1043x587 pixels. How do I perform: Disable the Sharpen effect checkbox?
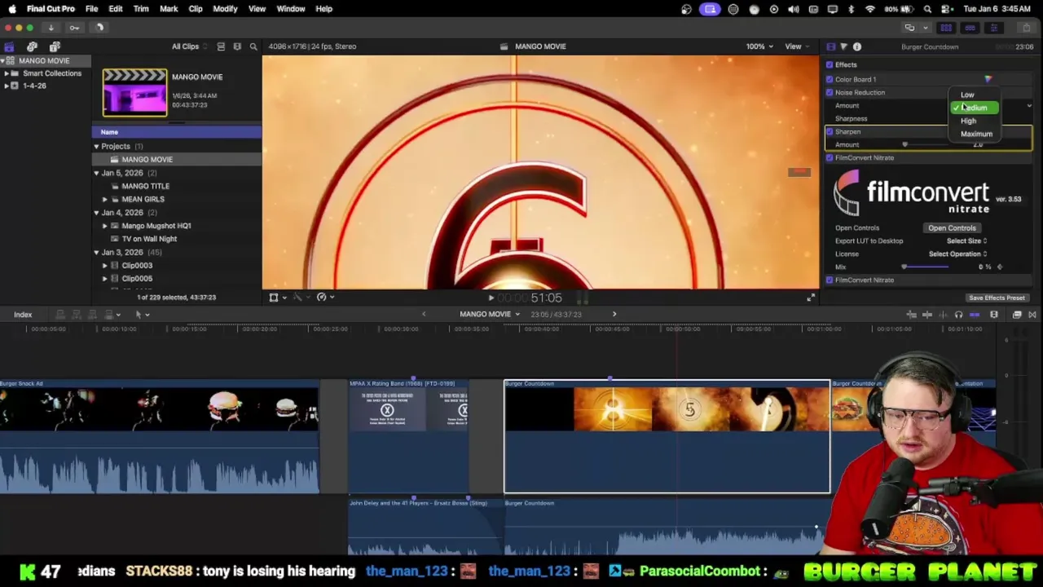coord(830,131)
